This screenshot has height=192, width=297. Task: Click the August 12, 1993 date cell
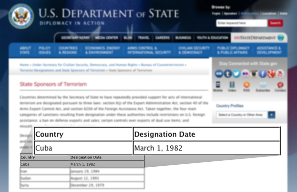(x=107, y=178)
